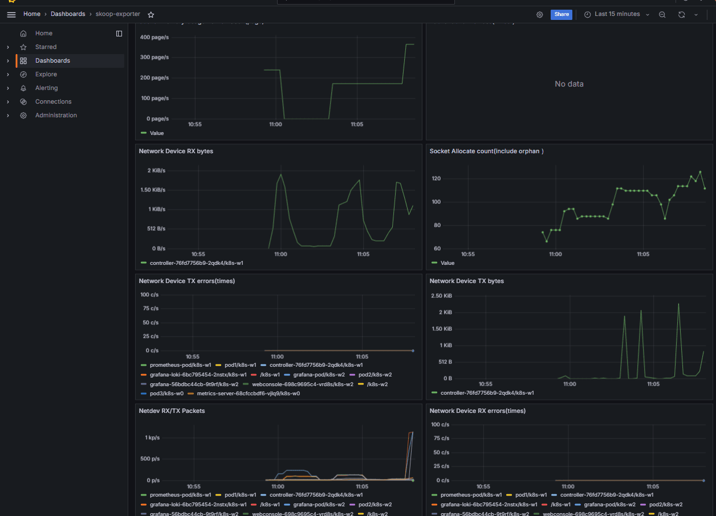Expand the Administration section chevron
The image size is (716, 516).
point(8,116)
